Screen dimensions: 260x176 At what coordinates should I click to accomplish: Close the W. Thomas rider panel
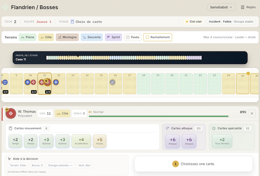pyautogui.click(x=252, y=113)
